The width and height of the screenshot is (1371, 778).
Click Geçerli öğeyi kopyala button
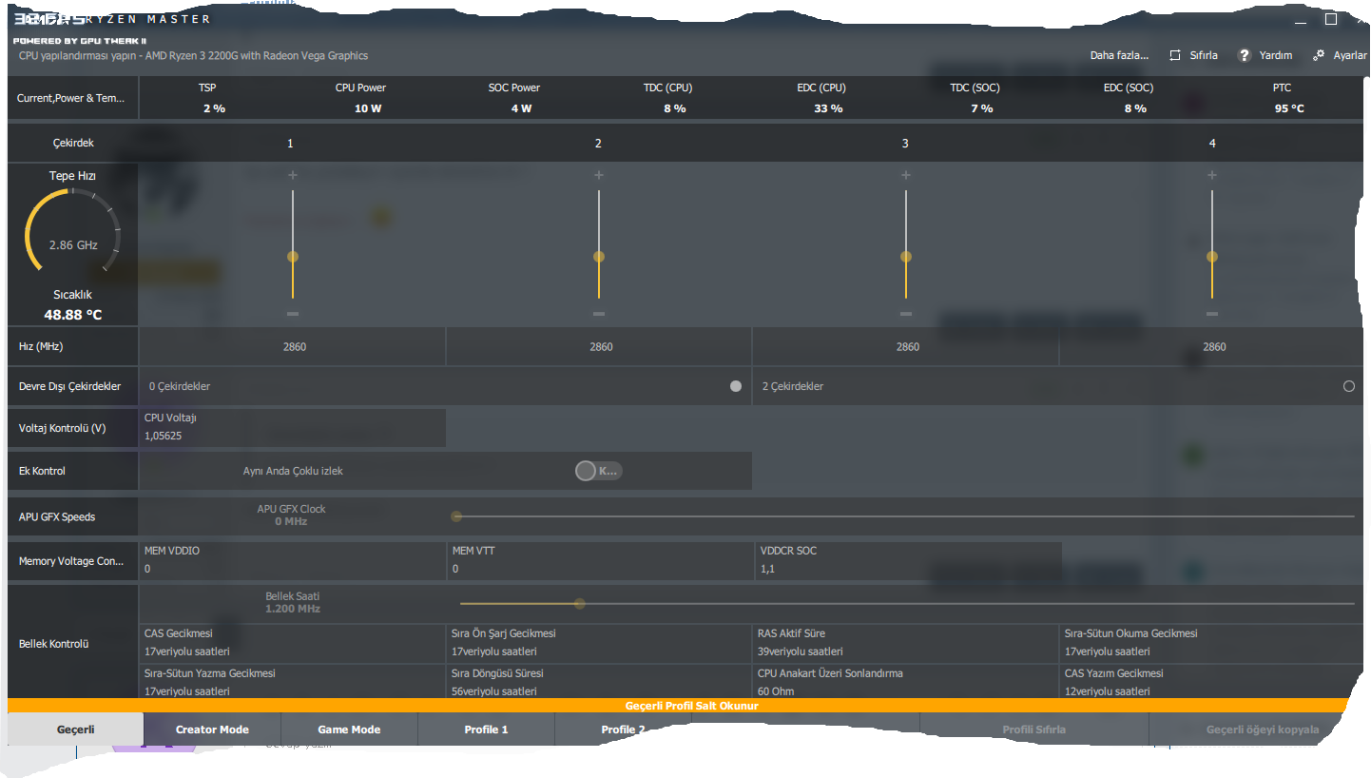click(x=1262, y=729)
